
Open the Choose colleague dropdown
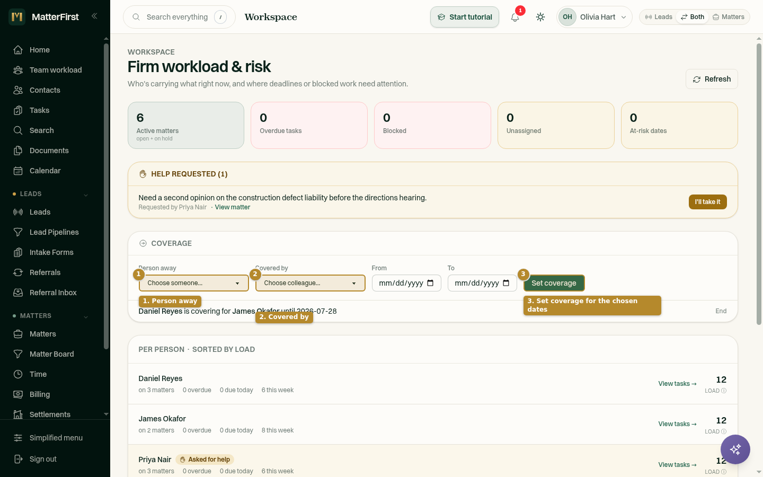(x=310, y=283)
